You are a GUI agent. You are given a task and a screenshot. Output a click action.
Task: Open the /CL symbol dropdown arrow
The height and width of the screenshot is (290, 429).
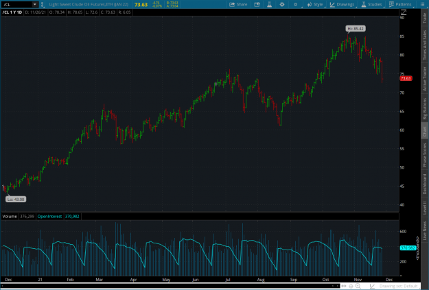coord(35,4)
